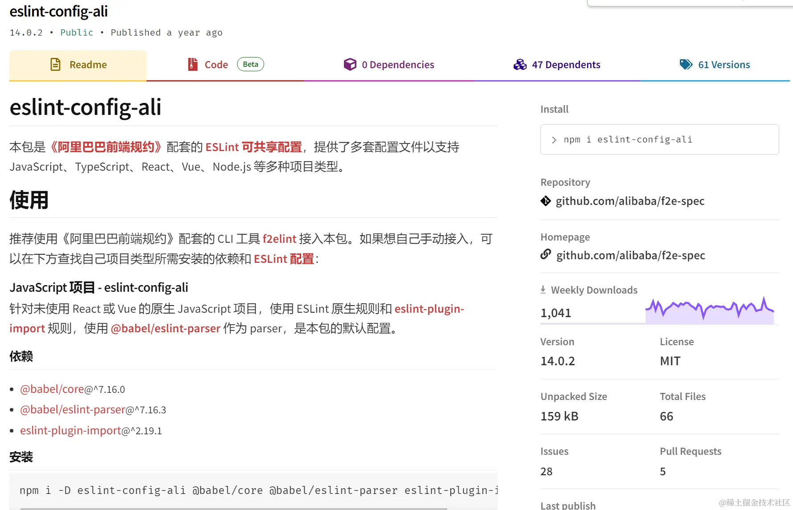
Task: Click the Unpacked Size value 159 kB
Action: (559, 416)
